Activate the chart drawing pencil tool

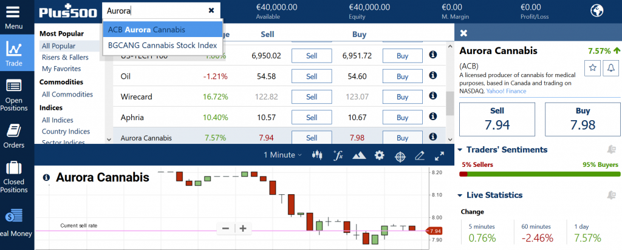pyautogui.click(x=420, y=156)
